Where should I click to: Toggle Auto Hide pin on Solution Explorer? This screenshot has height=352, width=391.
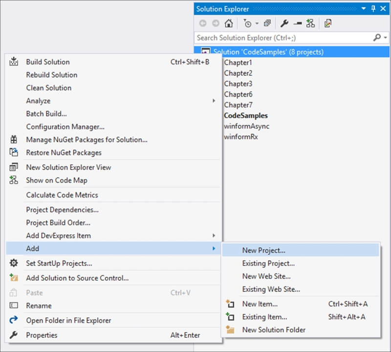point(373,9)
